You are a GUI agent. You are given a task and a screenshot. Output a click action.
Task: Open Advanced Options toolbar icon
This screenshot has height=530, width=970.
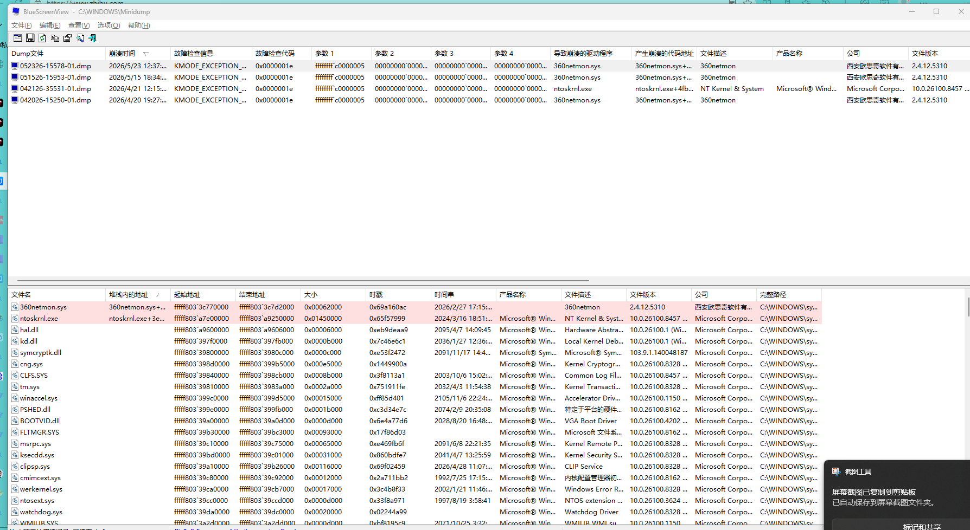pyautogui.click(x=18, y=38)
